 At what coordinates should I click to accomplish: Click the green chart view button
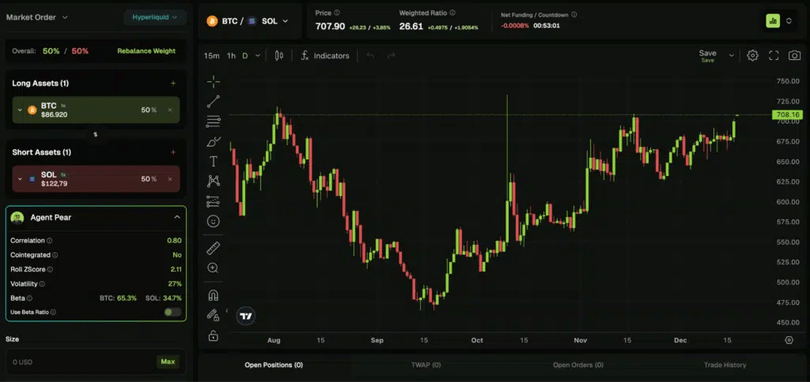(x=773, y=21)
